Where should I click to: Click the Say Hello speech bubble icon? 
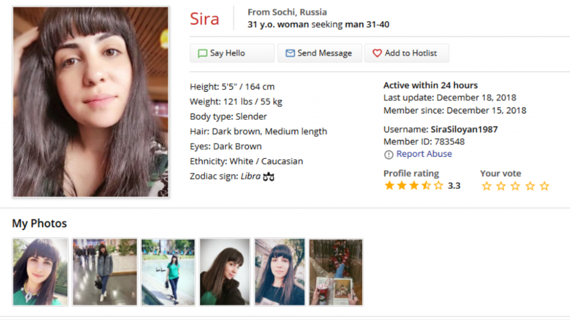203,53
